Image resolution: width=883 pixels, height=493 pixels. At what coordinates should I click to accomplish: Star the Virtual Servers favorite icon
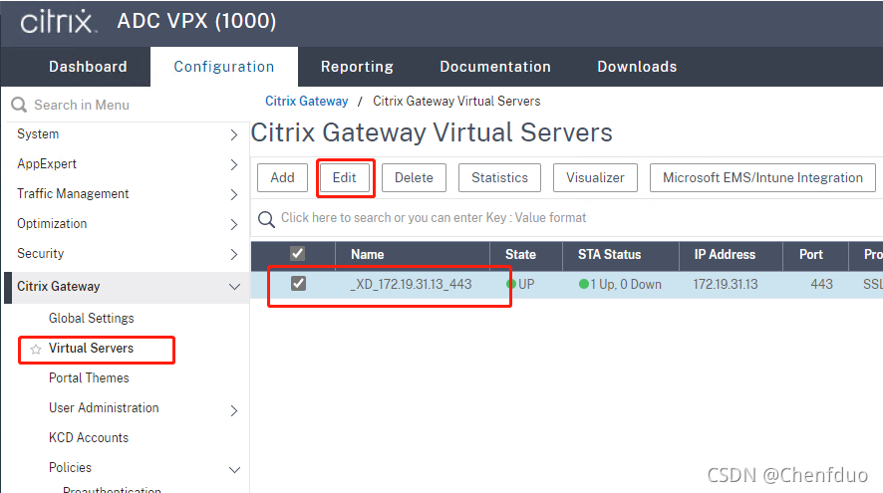[x=36, y=349]
